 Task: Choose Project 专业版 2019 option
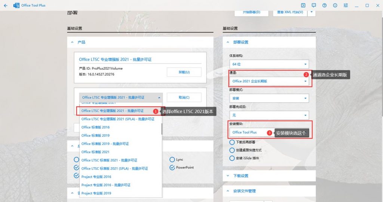pyautogui.click(x=121, y=193)
